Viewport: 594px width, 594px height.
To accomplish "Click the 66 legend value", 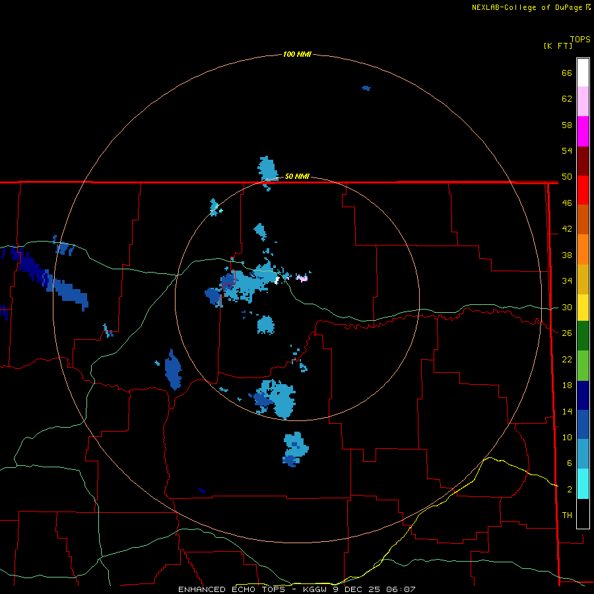I will click(567, 73).
